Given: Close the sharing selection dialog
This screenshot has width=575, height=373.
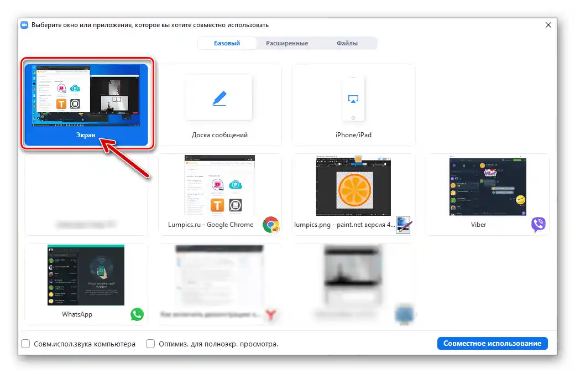Looking at the screenshot, I should pos(548,24).
